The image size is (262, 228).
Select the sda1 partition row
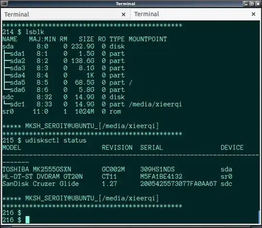click(x=64, y=54)
